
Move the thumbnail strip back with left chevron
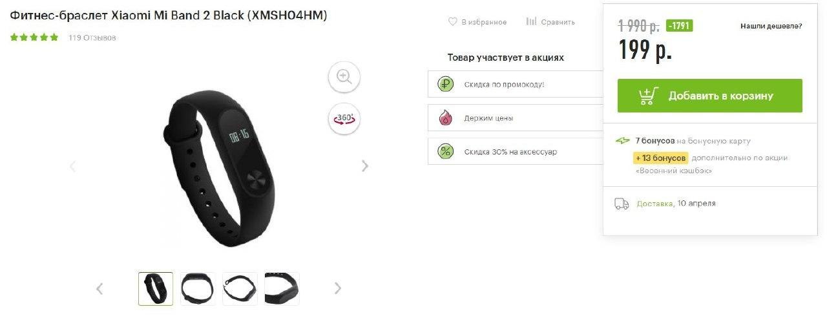[99, 288]
